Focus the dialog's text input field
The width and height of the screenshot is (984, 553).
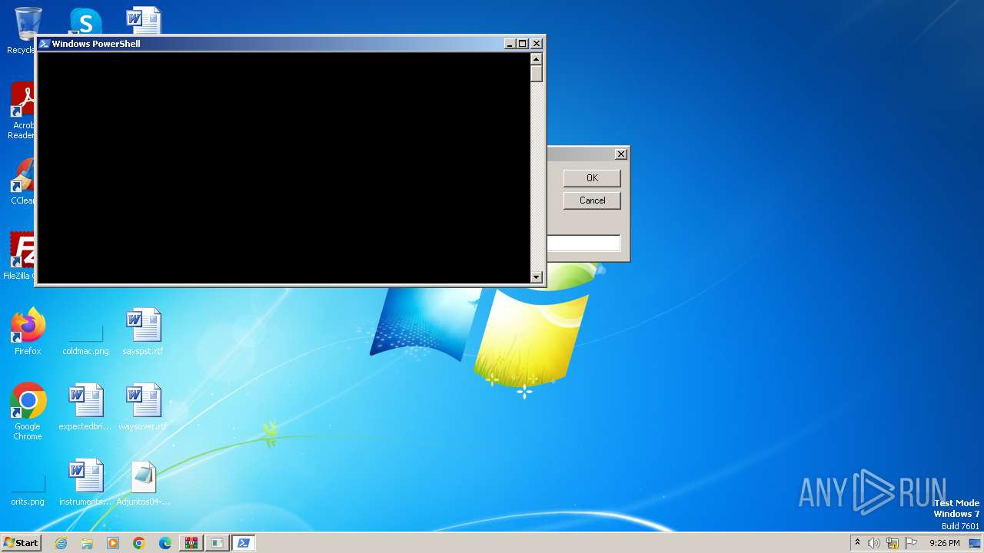pyautogui.click(x=583, y=243)
